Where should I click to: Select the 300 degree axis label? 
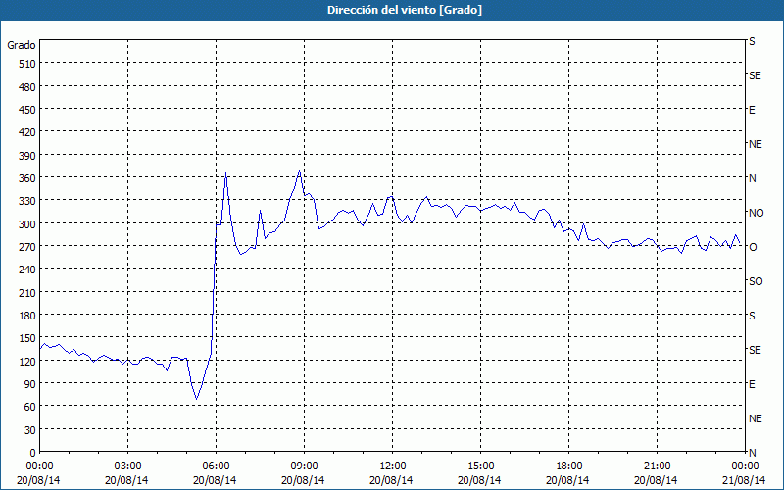pos(28,224)
